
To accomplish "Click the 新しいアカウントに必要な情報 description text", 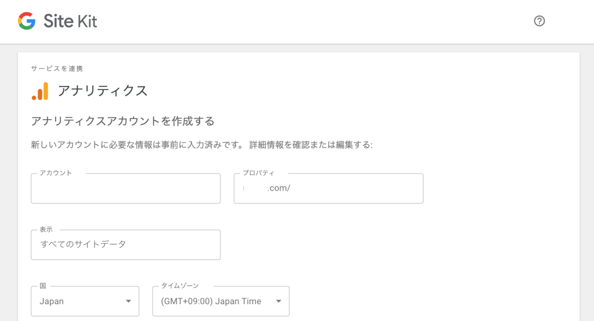I will pos(201,145).
